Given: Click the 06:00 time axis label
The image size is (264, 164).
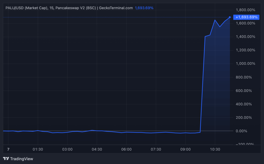Looking at the screenshot, I should (126, 149).
